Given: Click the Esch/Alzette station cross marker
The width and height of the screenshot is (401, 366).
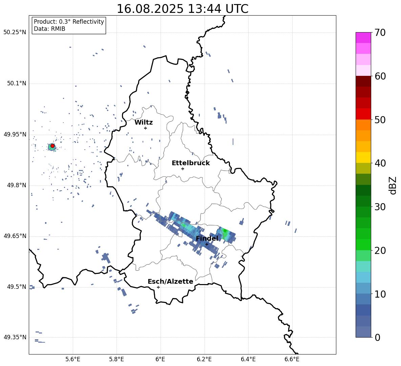Looking at the screenshot, I should click(x=158, y=287).
